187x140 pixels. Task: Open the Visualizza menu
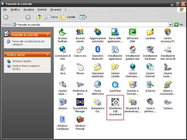29,10
